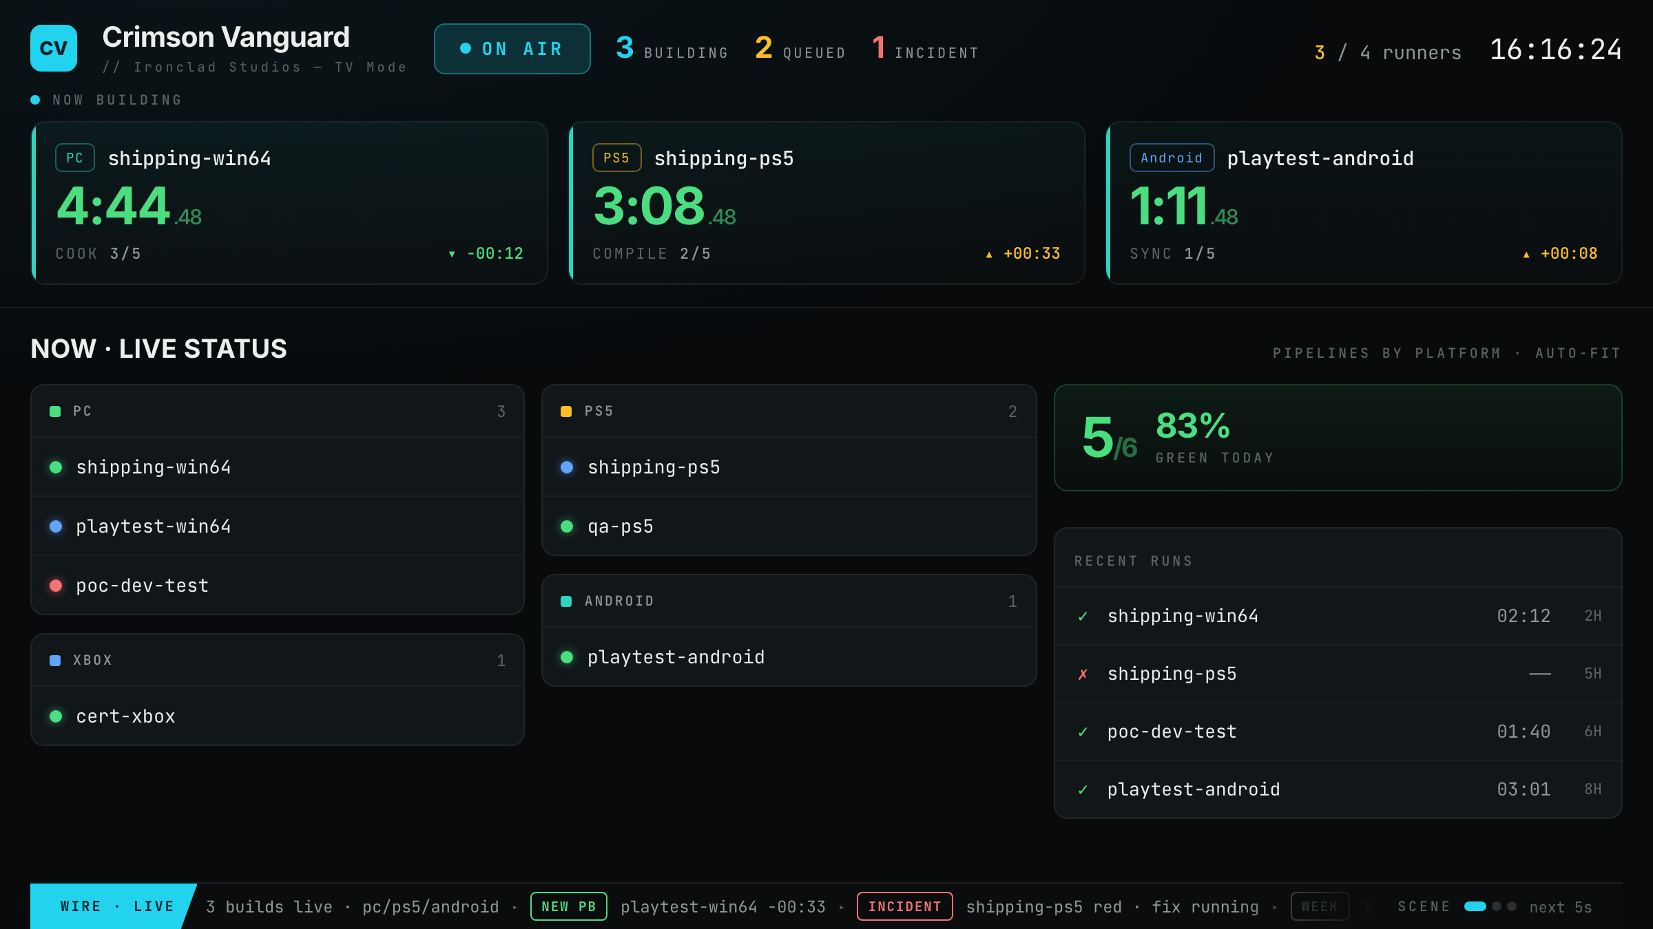The width and height of the screenshot is (1653, 929).
Task: Click the NEW PB ticker badge
Action: point(569,906)
